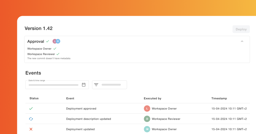Open the events filter icon

96,85
